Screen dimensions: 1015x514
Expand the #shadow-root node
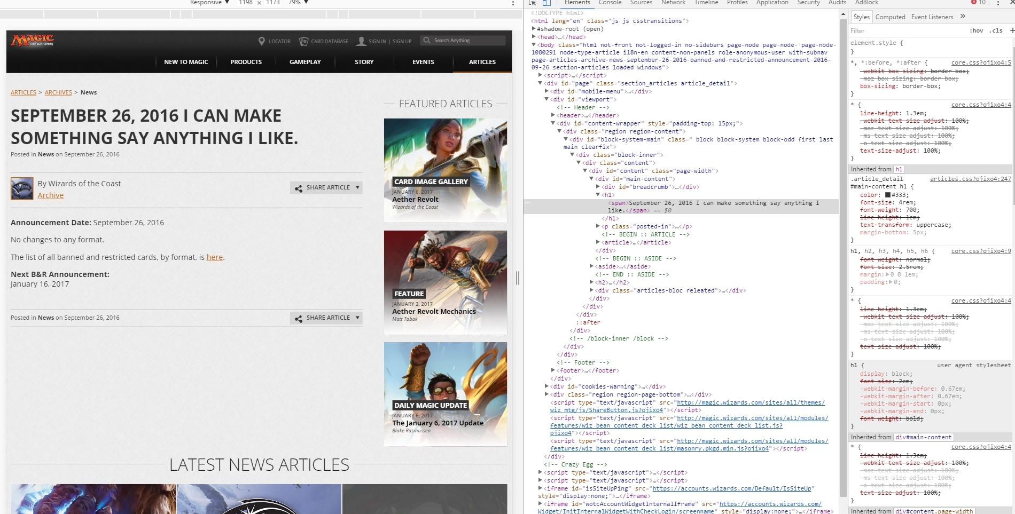[534, 29]
